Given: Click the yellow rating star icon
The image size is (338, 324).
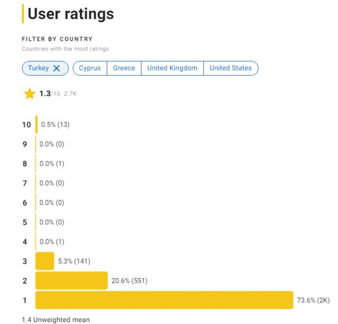Looking at the screenshot, I should pos(30,94).
